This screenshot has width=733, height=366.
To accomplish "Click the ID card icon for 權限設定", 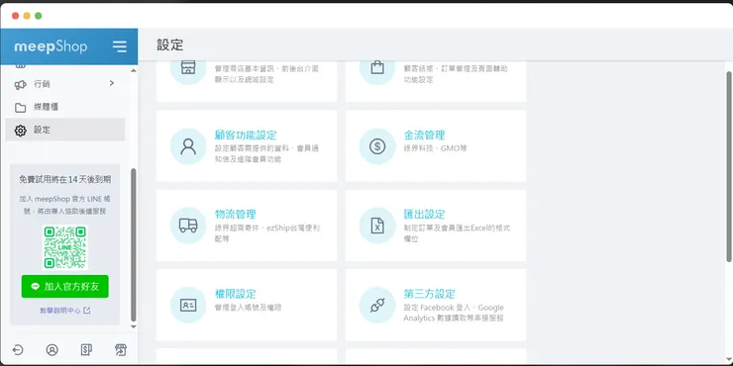I will (x=188, y=306).
